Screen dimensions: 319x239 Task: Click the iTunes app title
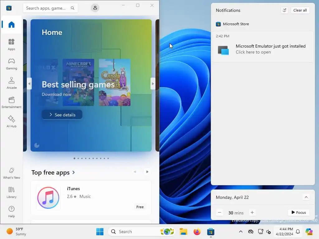coord(74,189)
